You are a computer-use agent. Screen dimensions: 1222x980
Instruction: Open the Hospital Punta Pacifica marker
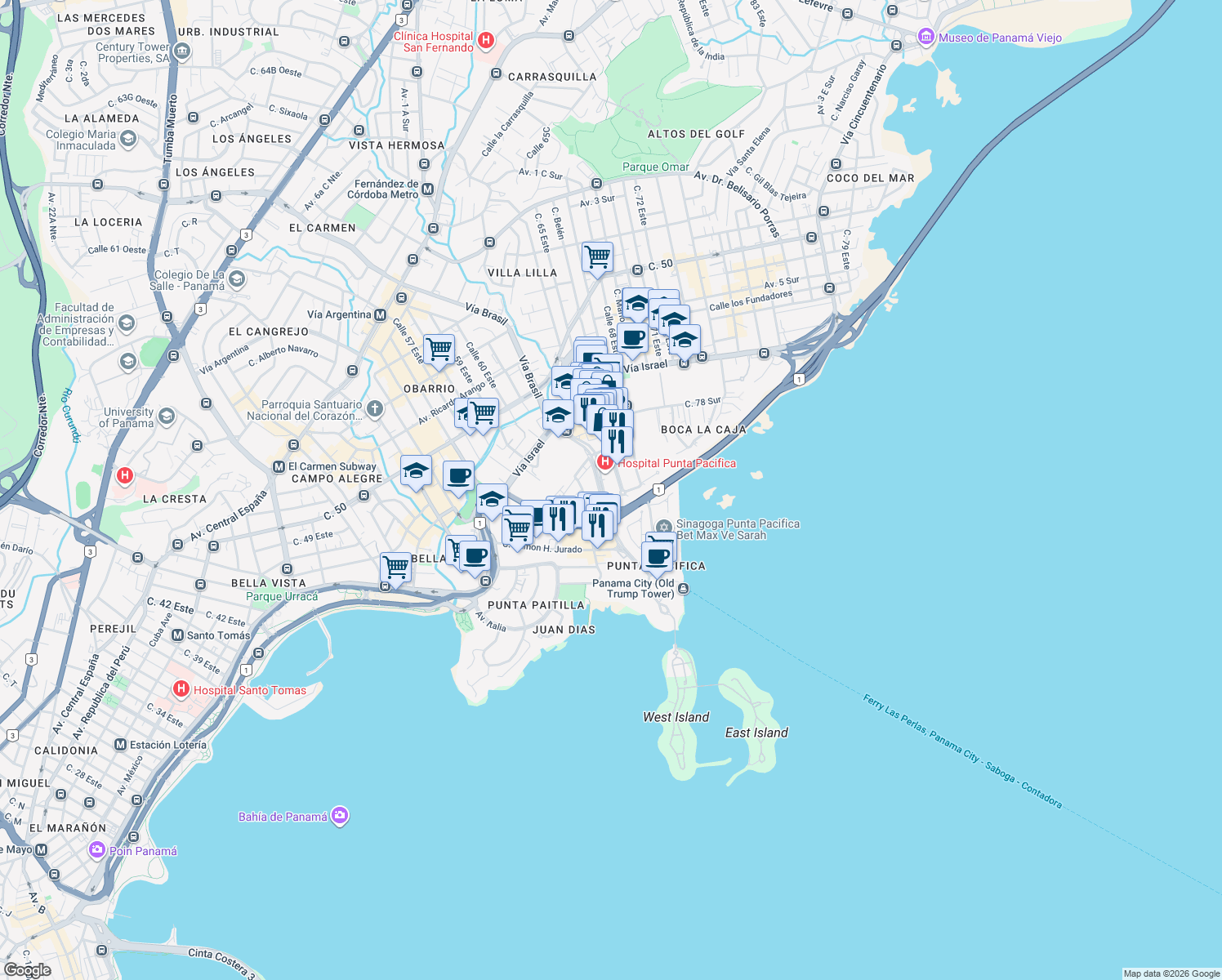[604, 462]
